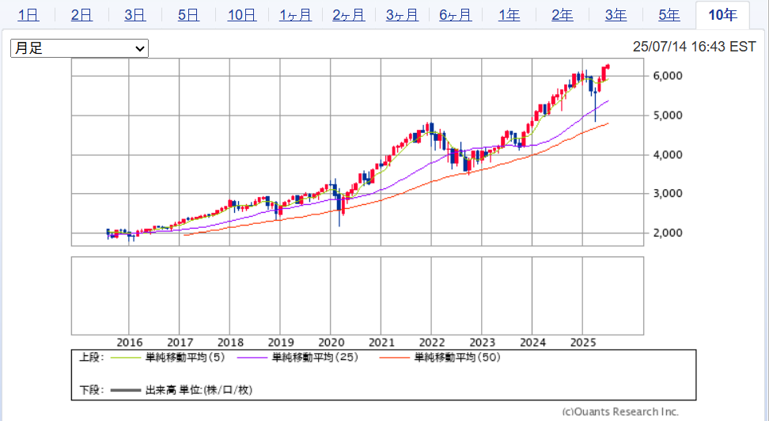Click the 2020 label on the time axis
769x421 pixels.
pyautogui.click(x=331, y=343)
